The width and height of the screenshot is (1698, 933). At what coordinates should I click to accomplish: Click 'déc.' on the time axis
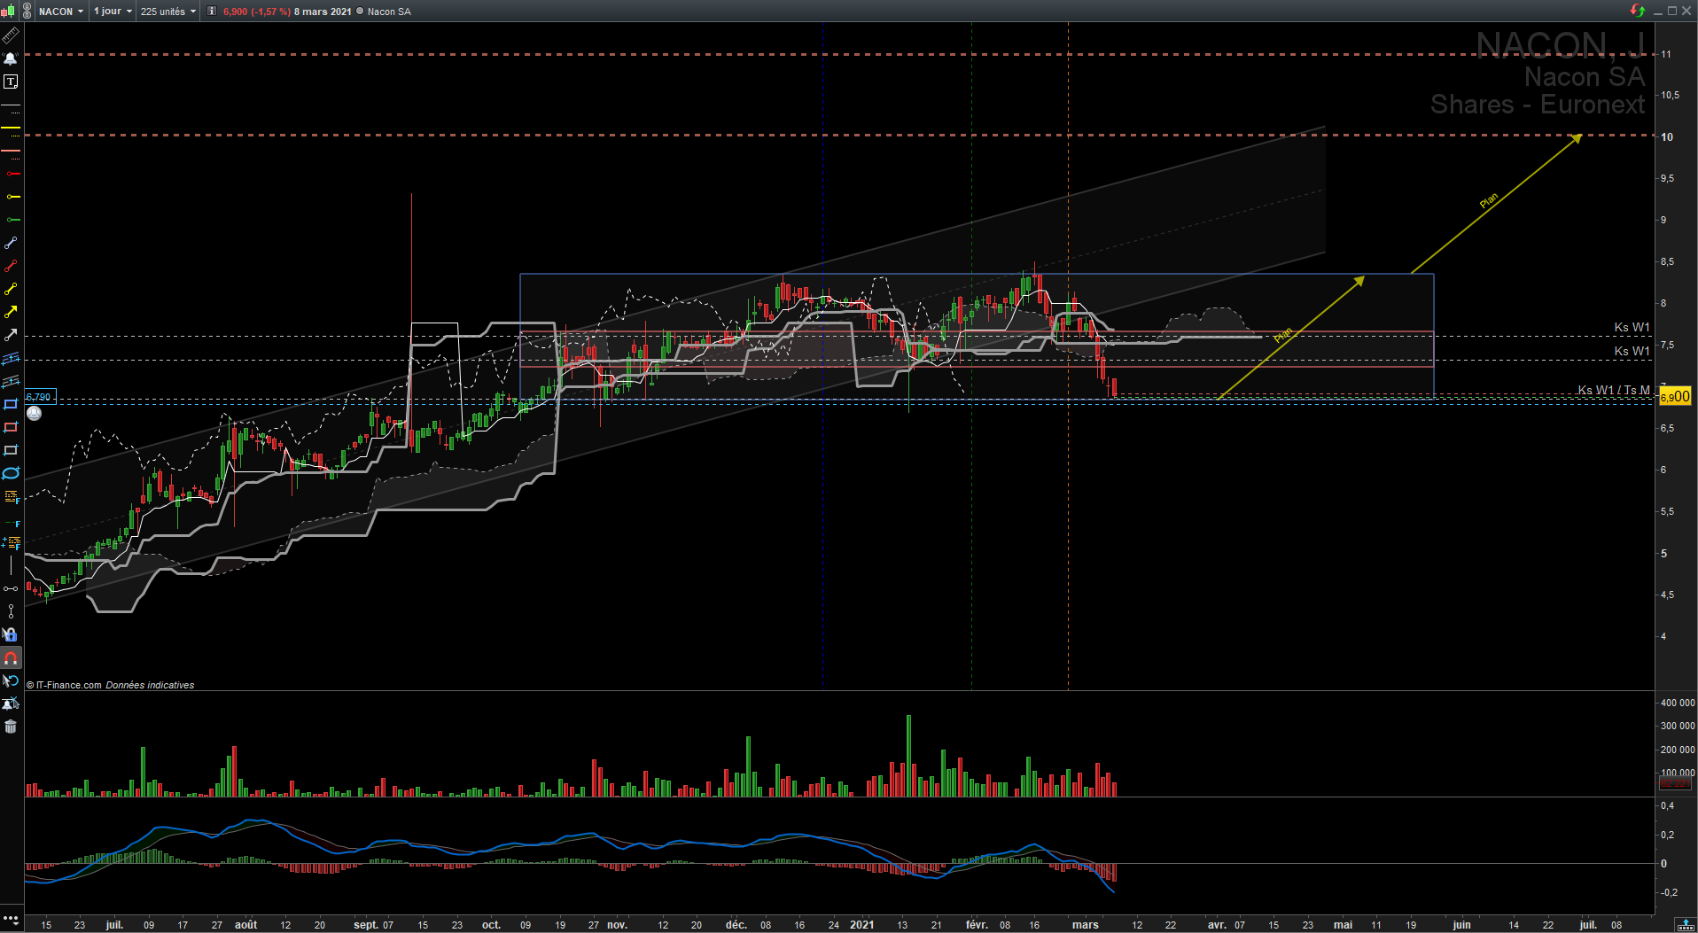[736, 925]
